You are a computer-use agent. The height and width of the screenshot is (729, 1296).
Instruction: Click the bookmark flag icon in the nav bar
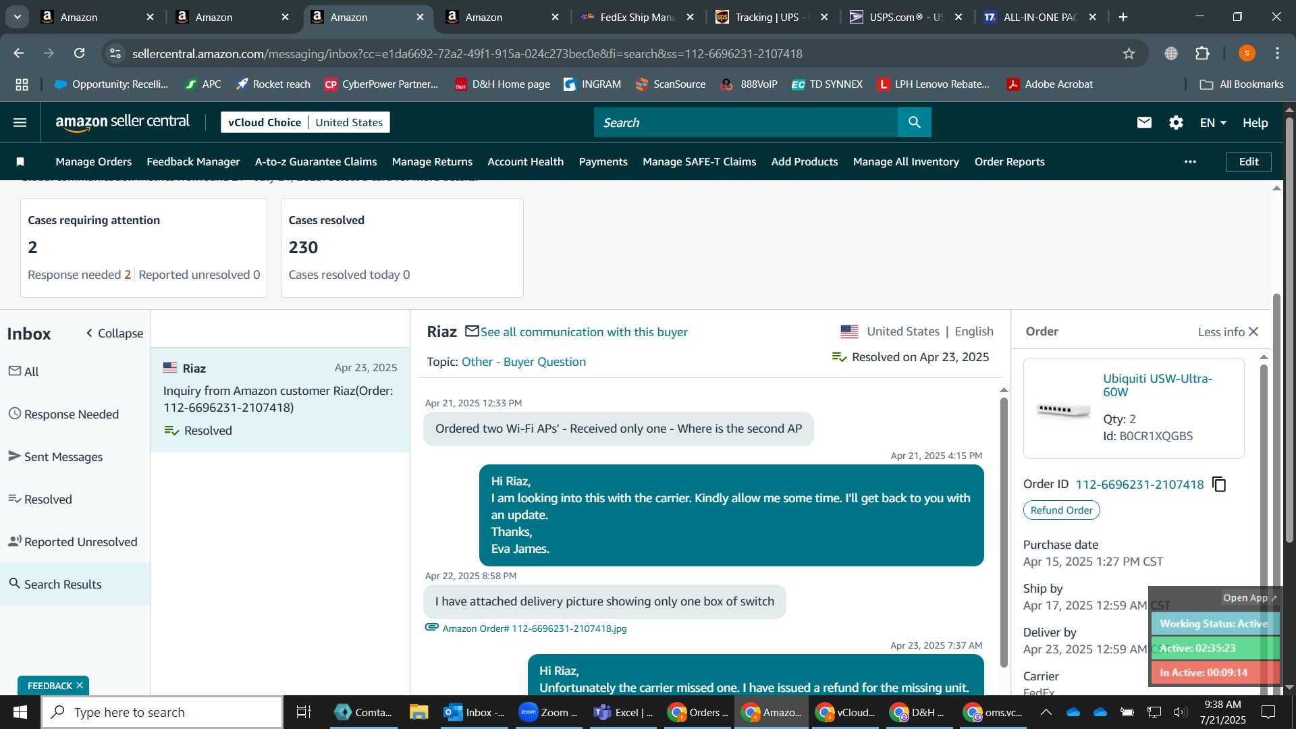pos(20,161)
